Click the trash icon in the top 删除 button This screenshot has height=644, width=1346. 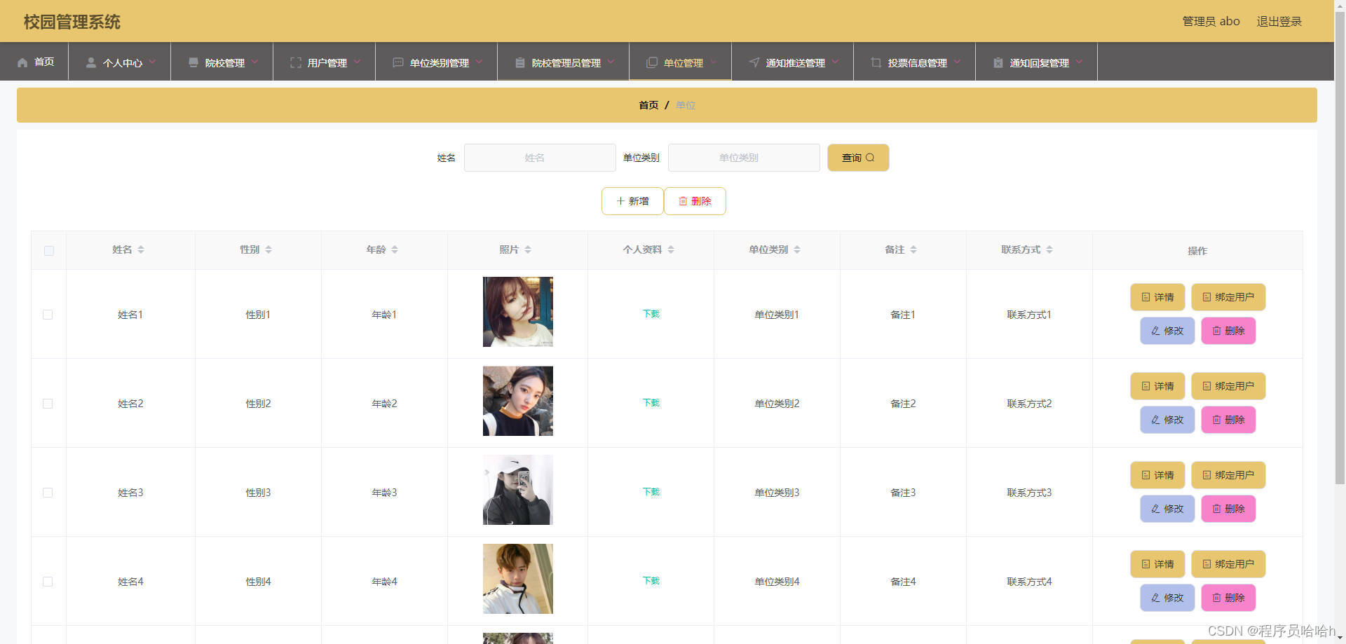pos(683,201)
